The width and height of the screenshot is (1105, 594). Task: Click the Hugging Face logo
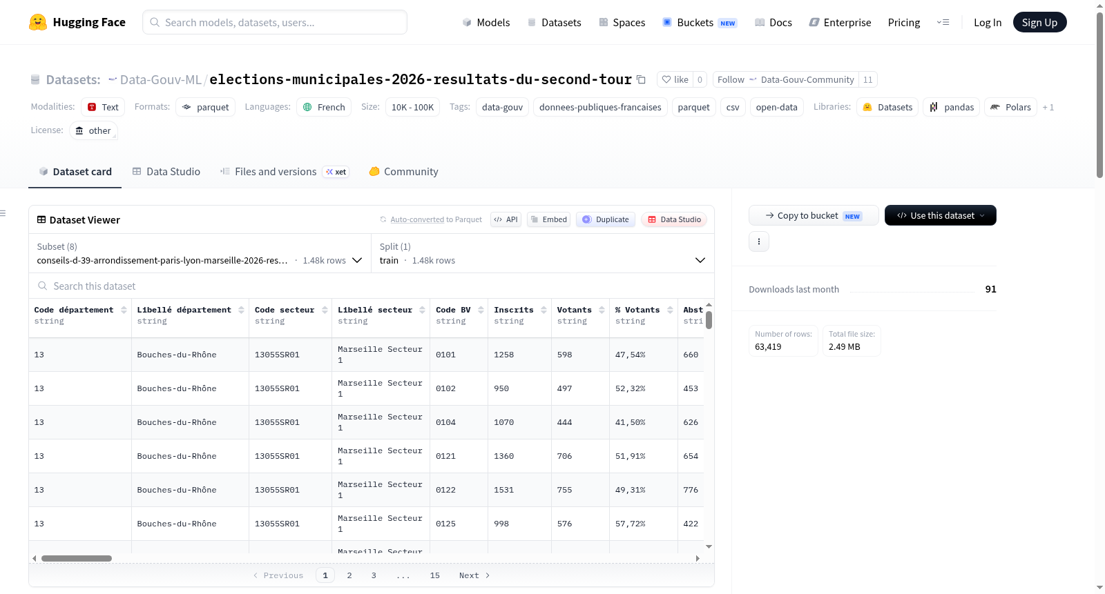pyautogui.click(x=77, y=22)
